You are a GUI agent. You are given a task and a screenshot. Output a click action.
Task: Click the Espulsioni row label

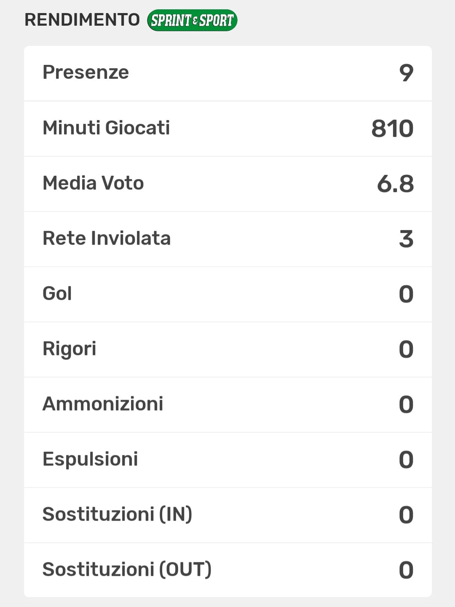pos(90,459)
